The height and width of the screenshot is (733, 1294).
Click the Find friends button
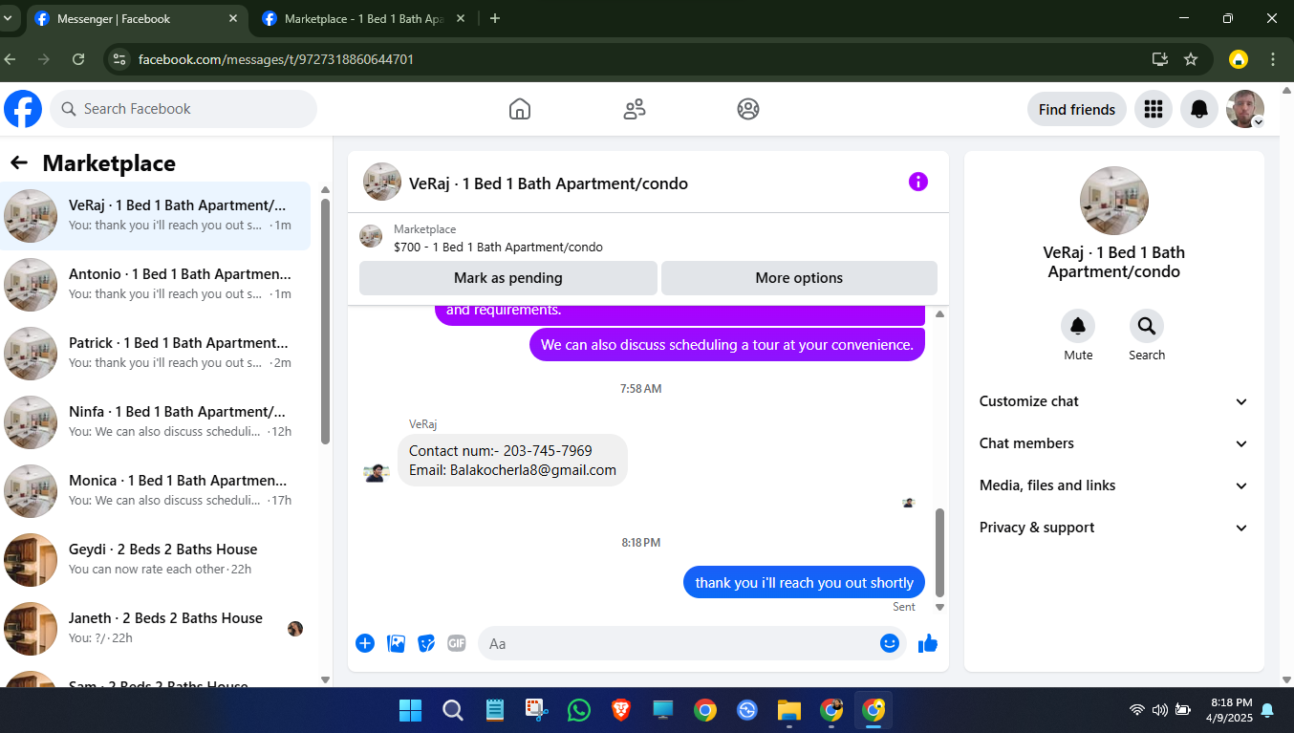coord(1077,109)
